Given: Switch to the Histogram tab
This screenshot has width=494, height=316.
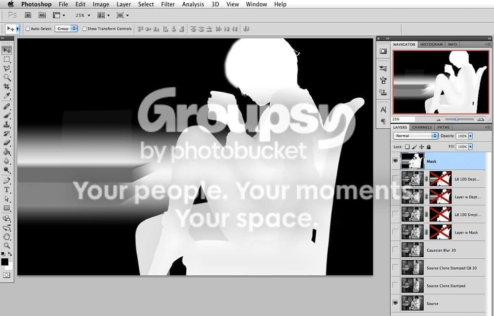Looking at the screenshot, I should click(431, 44).
